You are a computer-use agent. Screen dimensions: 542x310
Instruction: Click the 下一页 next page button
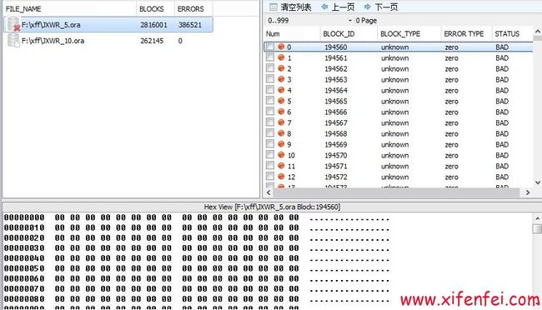point(381,7)
